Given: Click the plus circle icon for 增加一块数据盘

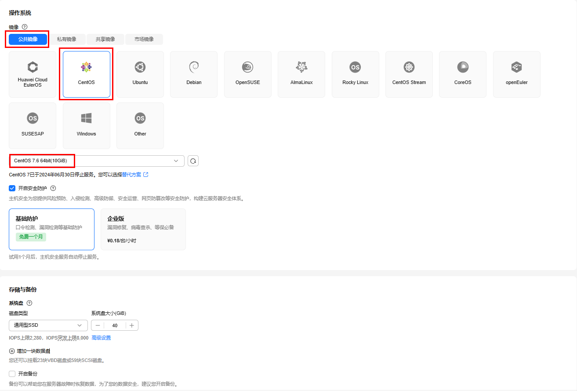Looking at the screenshot, I should pos(12,351).
